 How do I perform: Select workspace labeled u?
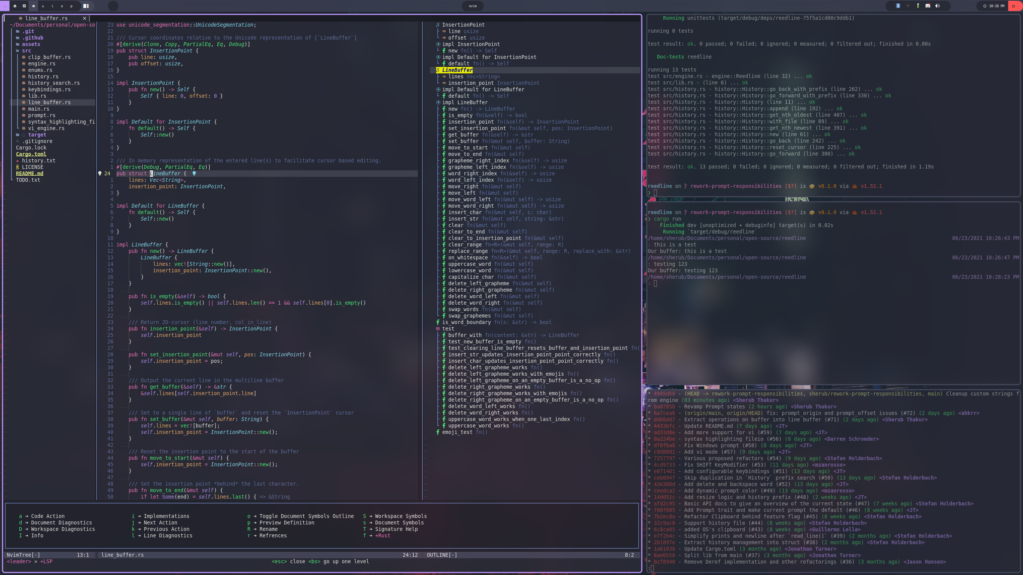point(43,6)
